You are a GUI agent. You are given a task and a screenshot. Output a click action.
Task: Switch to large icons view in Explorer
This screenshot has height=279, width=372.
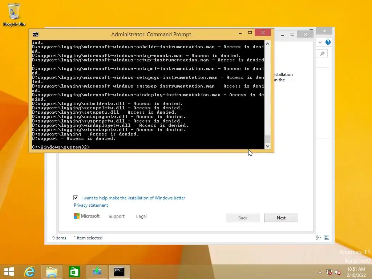coord(327,238)
